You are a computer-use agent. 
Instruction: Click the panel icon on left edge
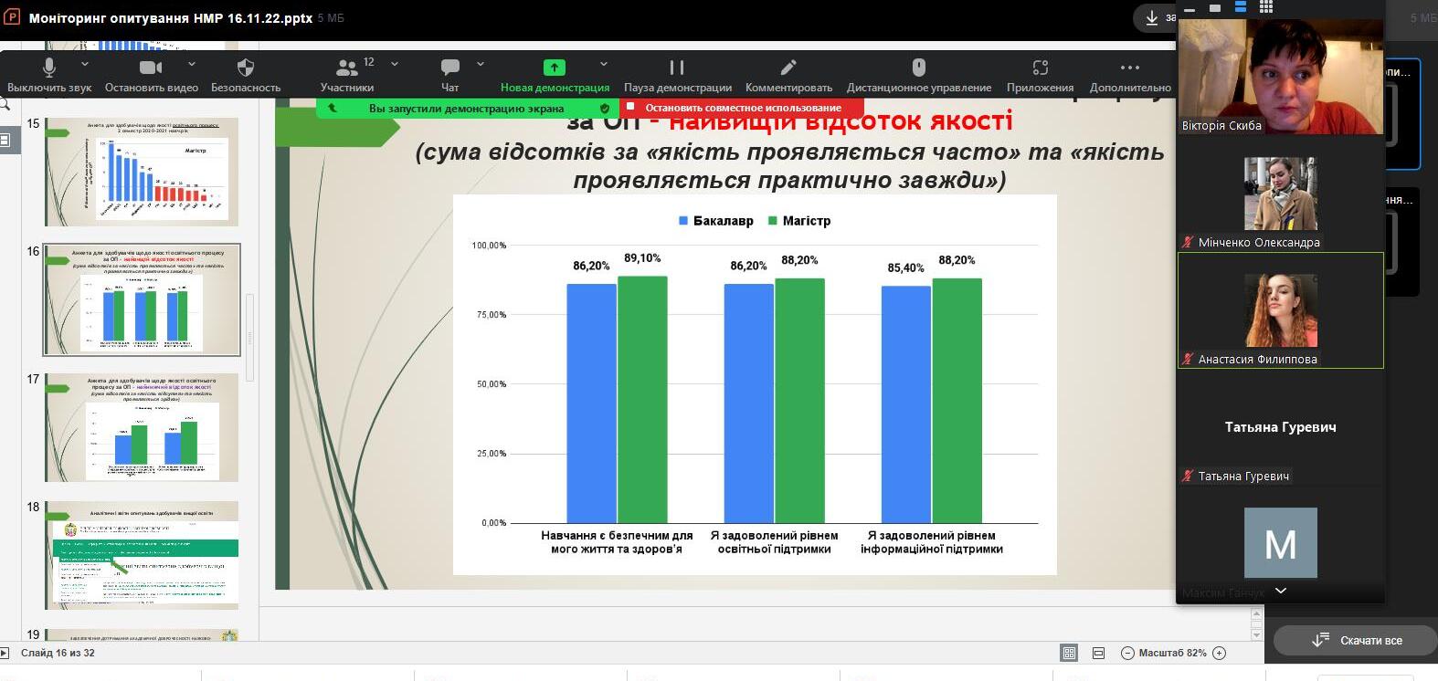tap(5, 140)
